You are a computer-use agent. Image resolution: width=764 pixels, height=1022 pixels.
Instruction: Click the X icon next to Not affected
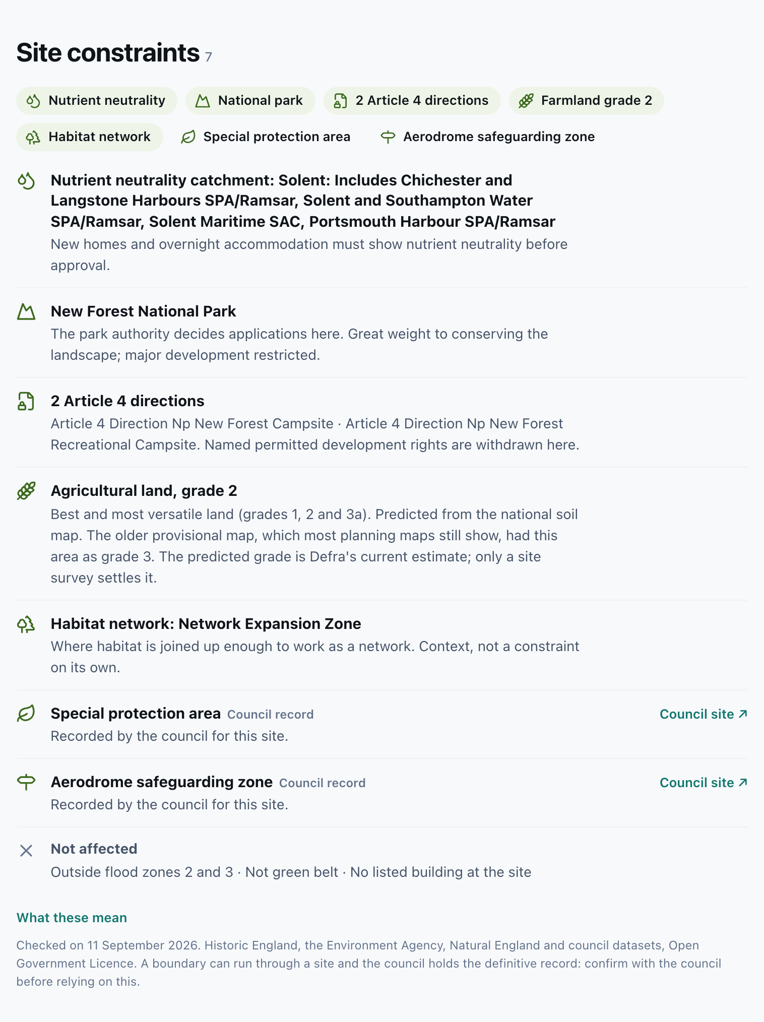coord(26,851)
